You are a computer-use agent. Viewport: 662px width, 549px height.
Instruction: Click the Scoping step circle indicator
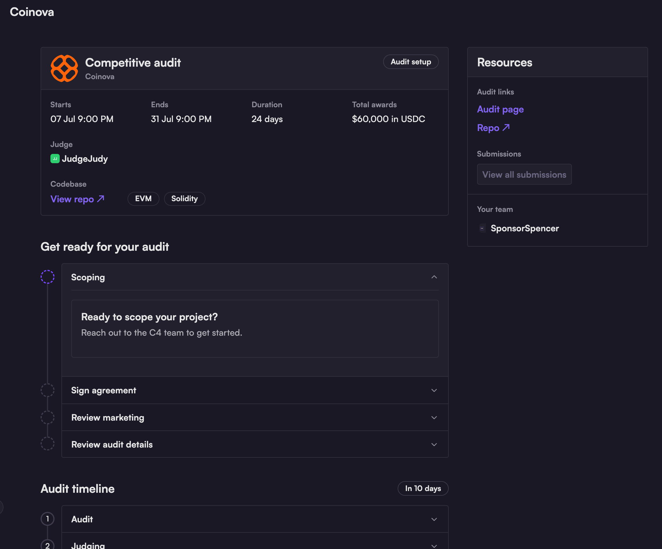48,277
